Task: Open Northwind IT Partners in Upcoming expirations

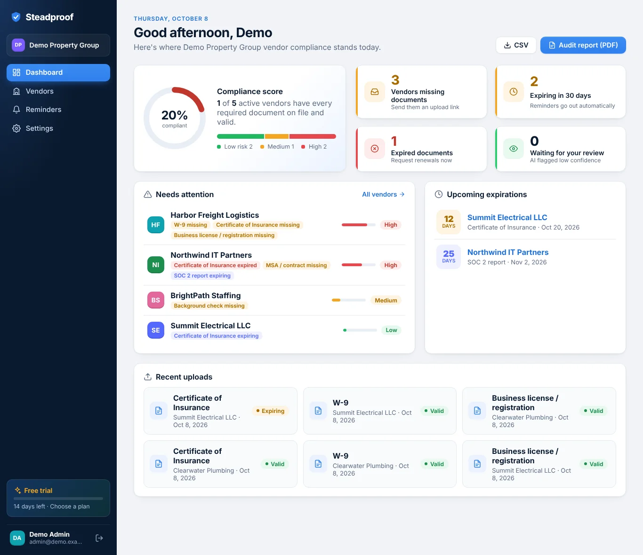Action: tap(508, 252)
